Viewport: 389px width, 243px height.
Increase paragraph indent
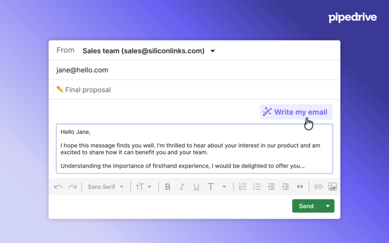click(x=285, y=187)
